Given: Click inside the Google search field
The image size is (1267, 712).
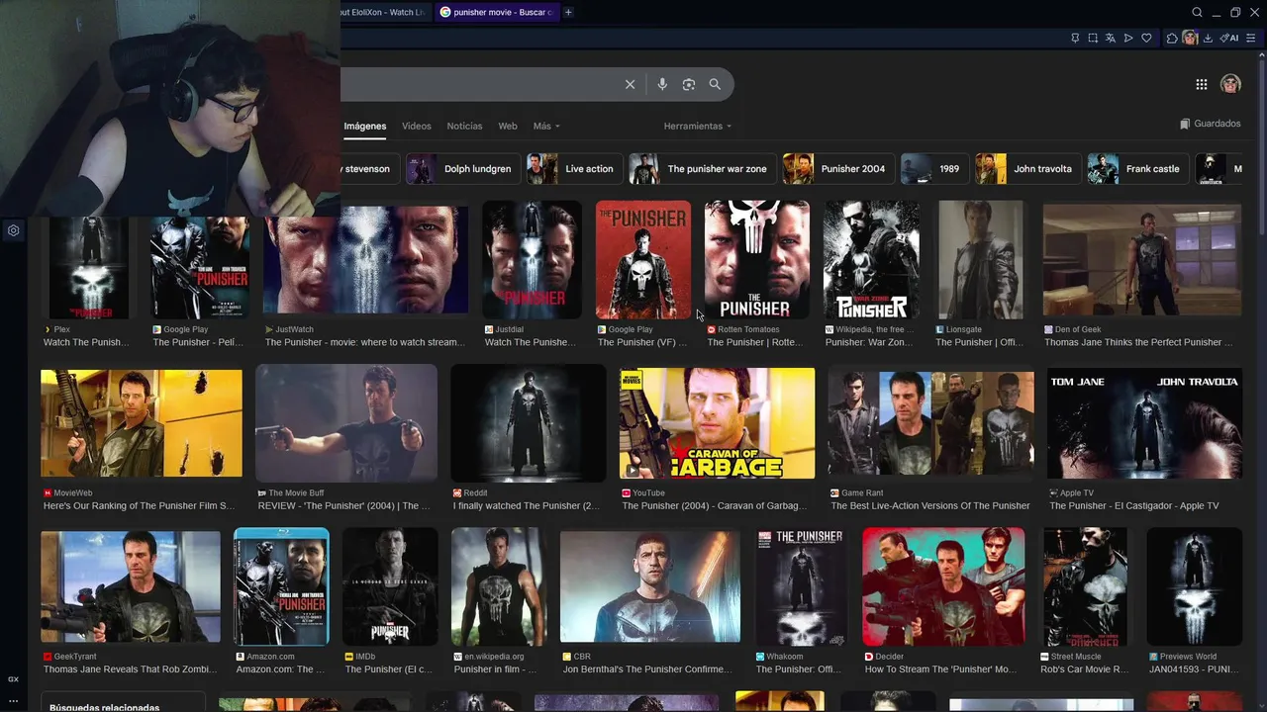Looking at the screenshot, I should (x=480, y=85).
